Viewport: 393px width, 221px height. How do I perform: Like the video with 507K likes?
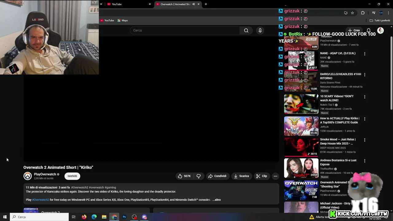point(184,176)
